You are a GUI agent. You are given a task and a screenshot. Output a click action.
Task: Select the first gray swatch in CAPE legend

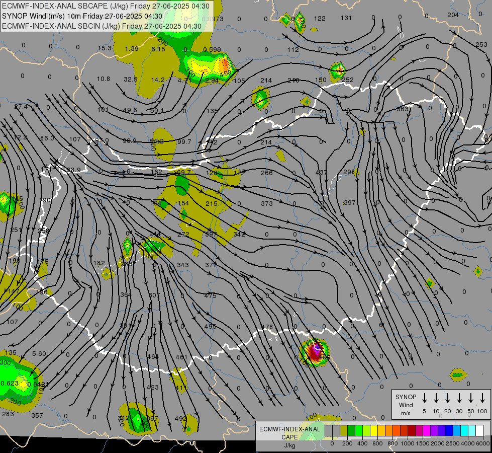(x=329, y=431)
